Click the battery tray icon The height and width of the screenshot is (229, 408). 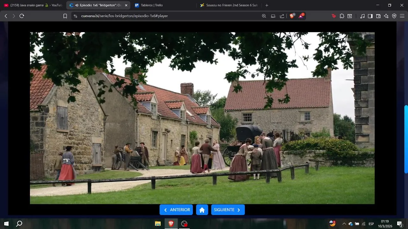tap(357, 224)
